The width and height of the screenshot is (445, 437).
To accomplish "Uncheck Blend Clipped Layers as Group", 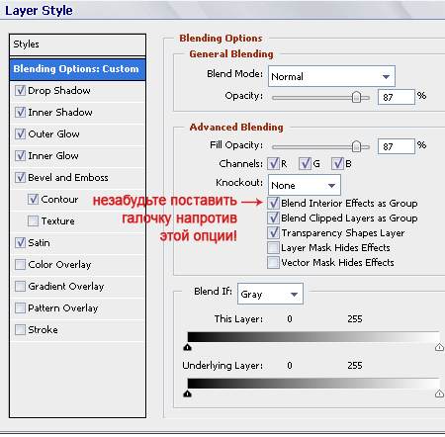I will click(273, 218).
